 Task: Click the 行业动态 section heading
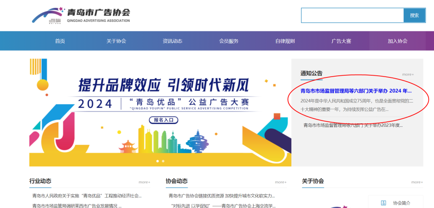coord(40,181)
